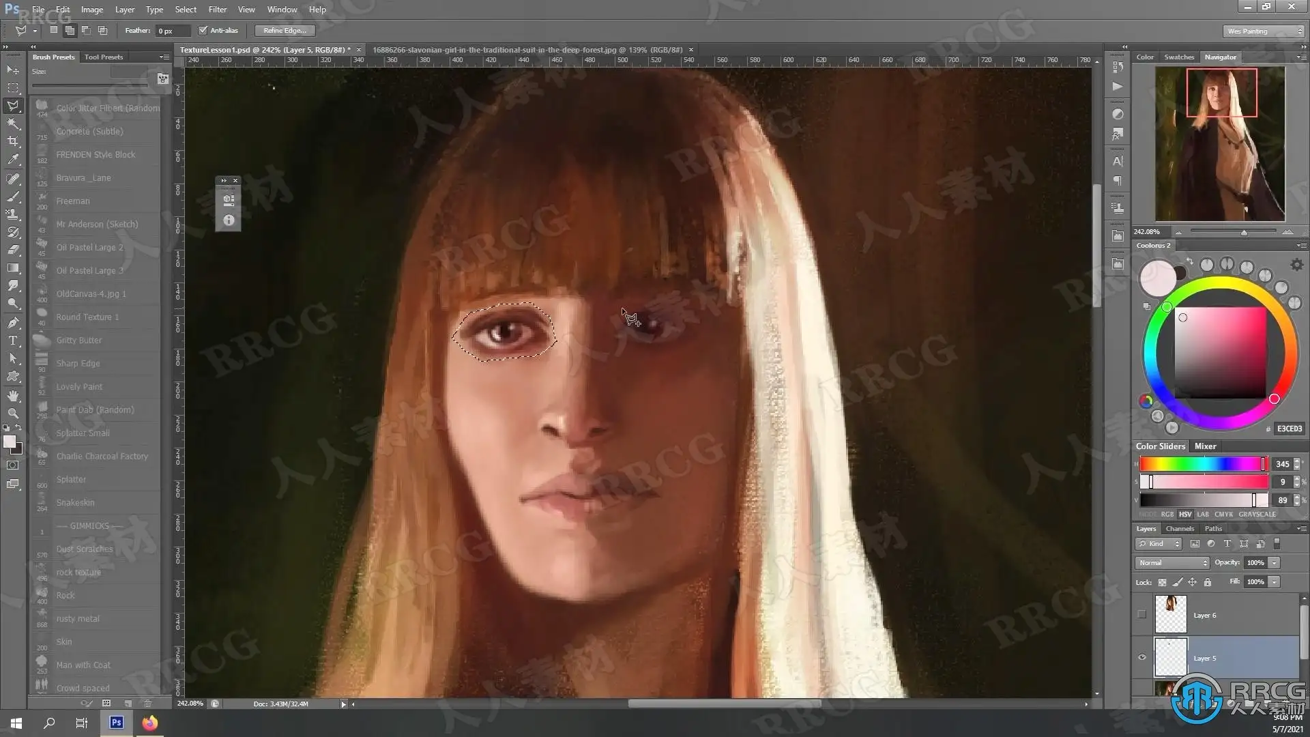Open Brush Presets panel flyout menu
This screenshot has height=737, width=1310.
[x=164, y=57]
